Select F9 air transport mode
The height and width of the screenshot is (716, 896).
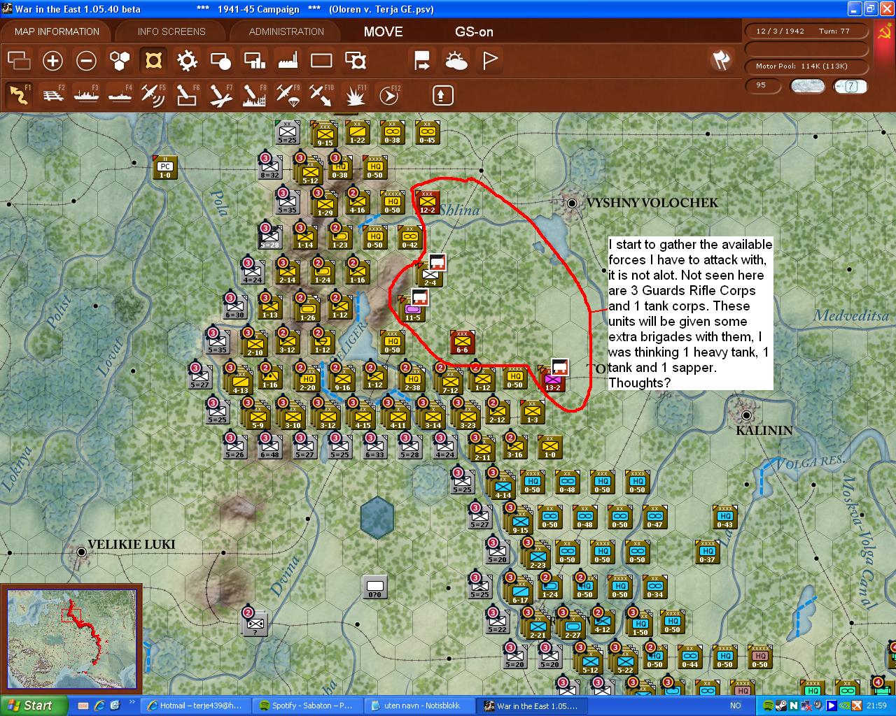click(288, 94)
